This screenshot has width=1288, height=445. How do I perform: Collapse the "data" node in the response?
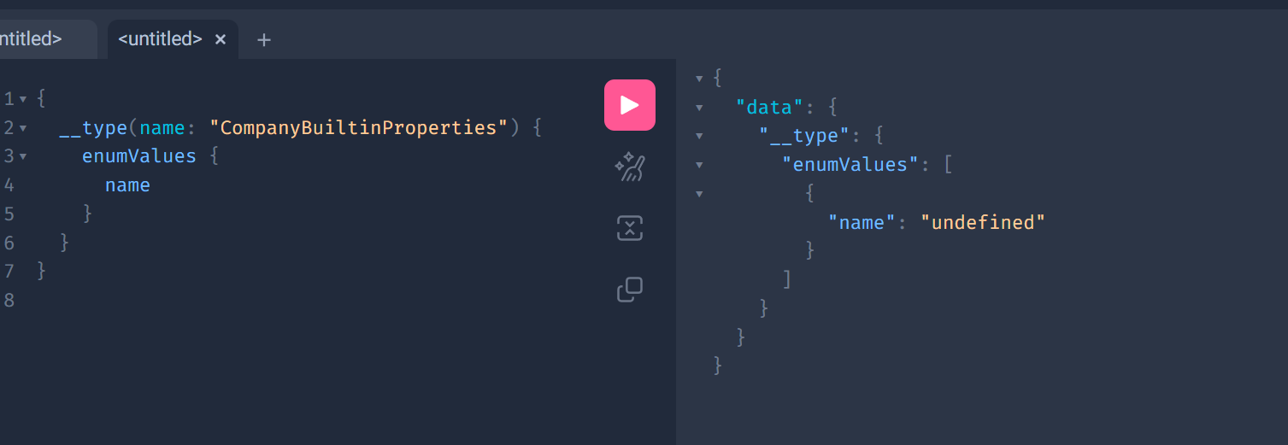[x=699, y=108]
